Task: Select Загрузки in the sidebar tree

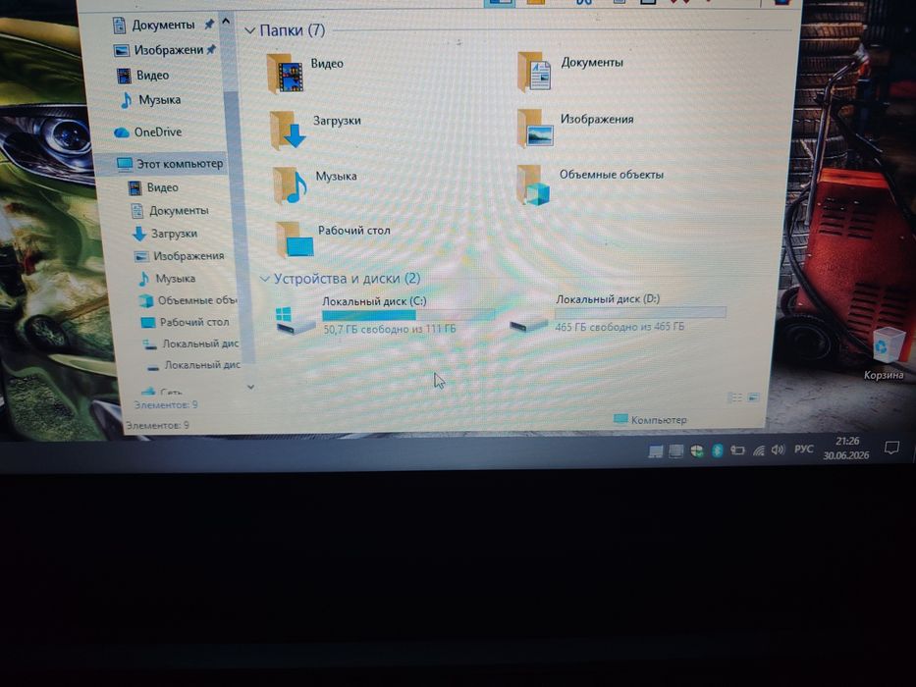Action: pos(165,234)
